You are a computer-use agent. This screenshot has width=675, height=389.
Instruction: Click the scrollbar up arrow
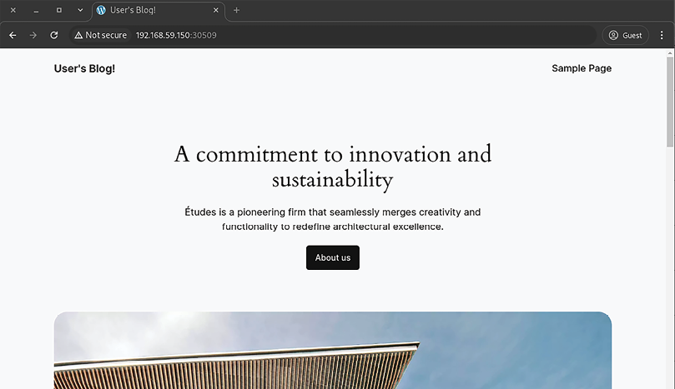pos(670,52)
